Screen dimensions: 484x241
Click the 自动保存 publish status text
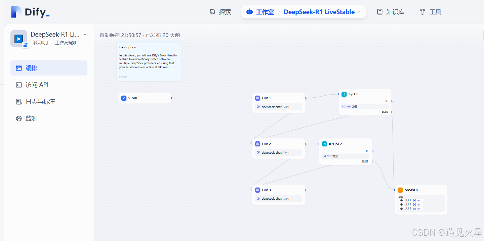pyautogui.click(x=140, y=35)
